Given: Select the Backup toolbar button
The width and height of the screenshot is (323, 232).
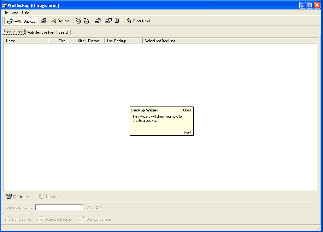Looking at the screenshot, I should [x=21, y=21].
